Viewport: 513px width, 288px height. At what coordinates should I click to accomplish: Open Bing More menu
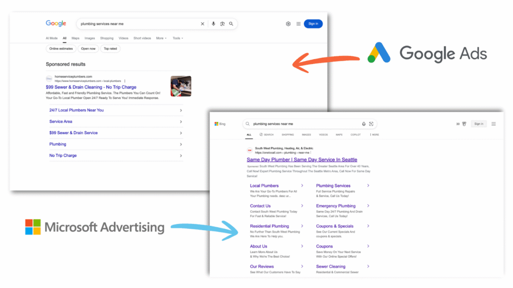tap(374, 134)
